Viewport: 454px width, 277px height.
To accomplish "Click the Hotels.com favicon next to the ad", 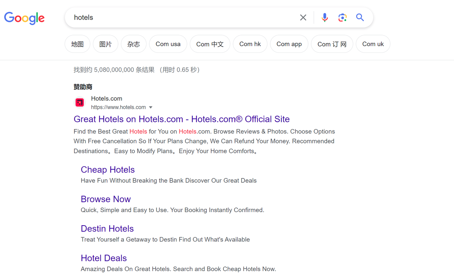I will [79, 102].
